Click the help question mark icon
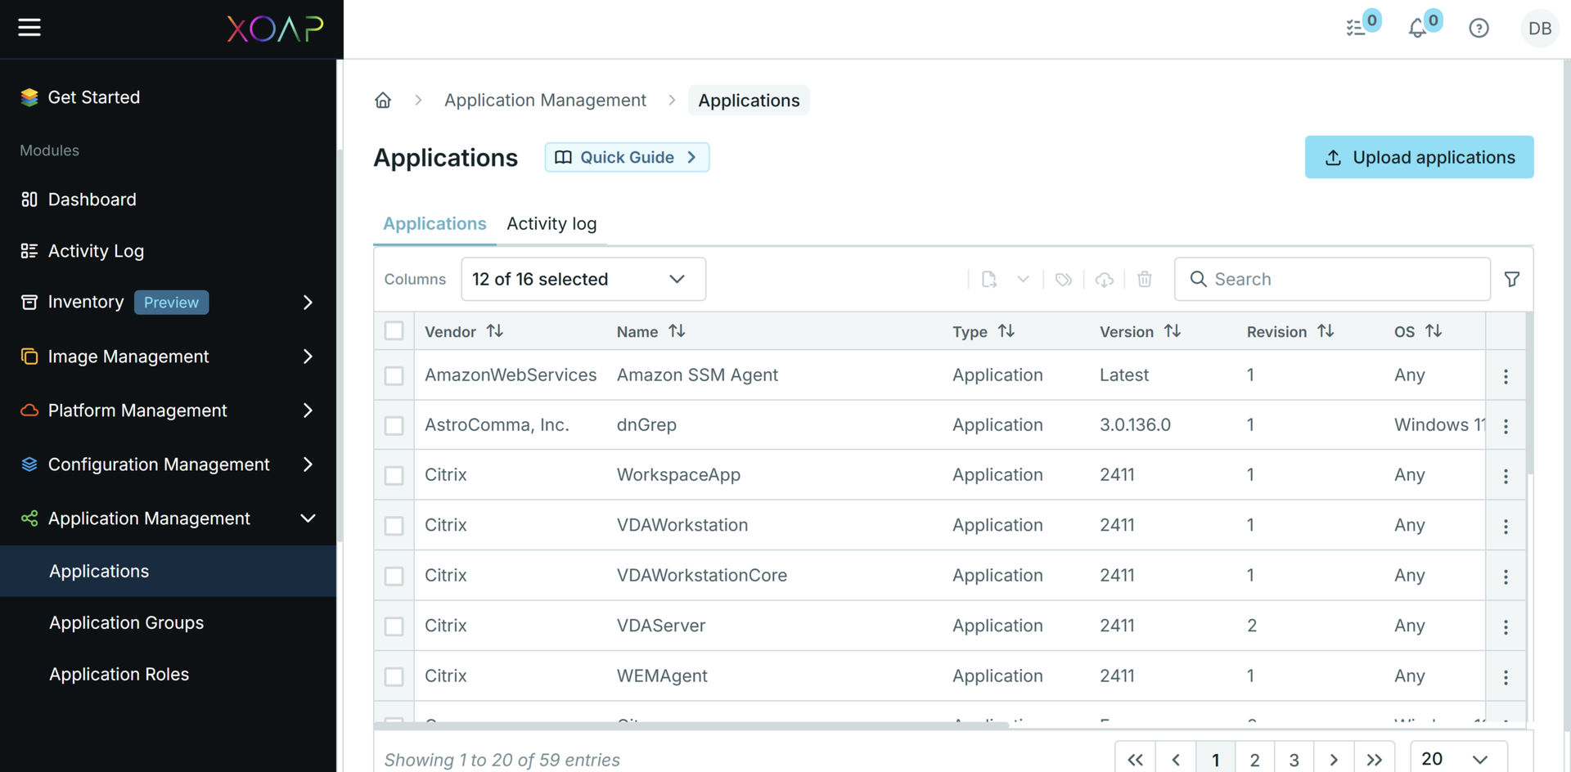The height and width of the screenshot is (772, 1571). point(1479,27)
